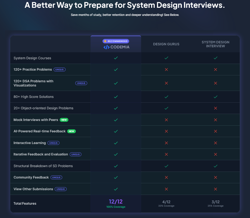Click System Design Interview checkmark for Structural Breakdown
Image resolution: width=250 pixels, height=218 pixels.
216,166
